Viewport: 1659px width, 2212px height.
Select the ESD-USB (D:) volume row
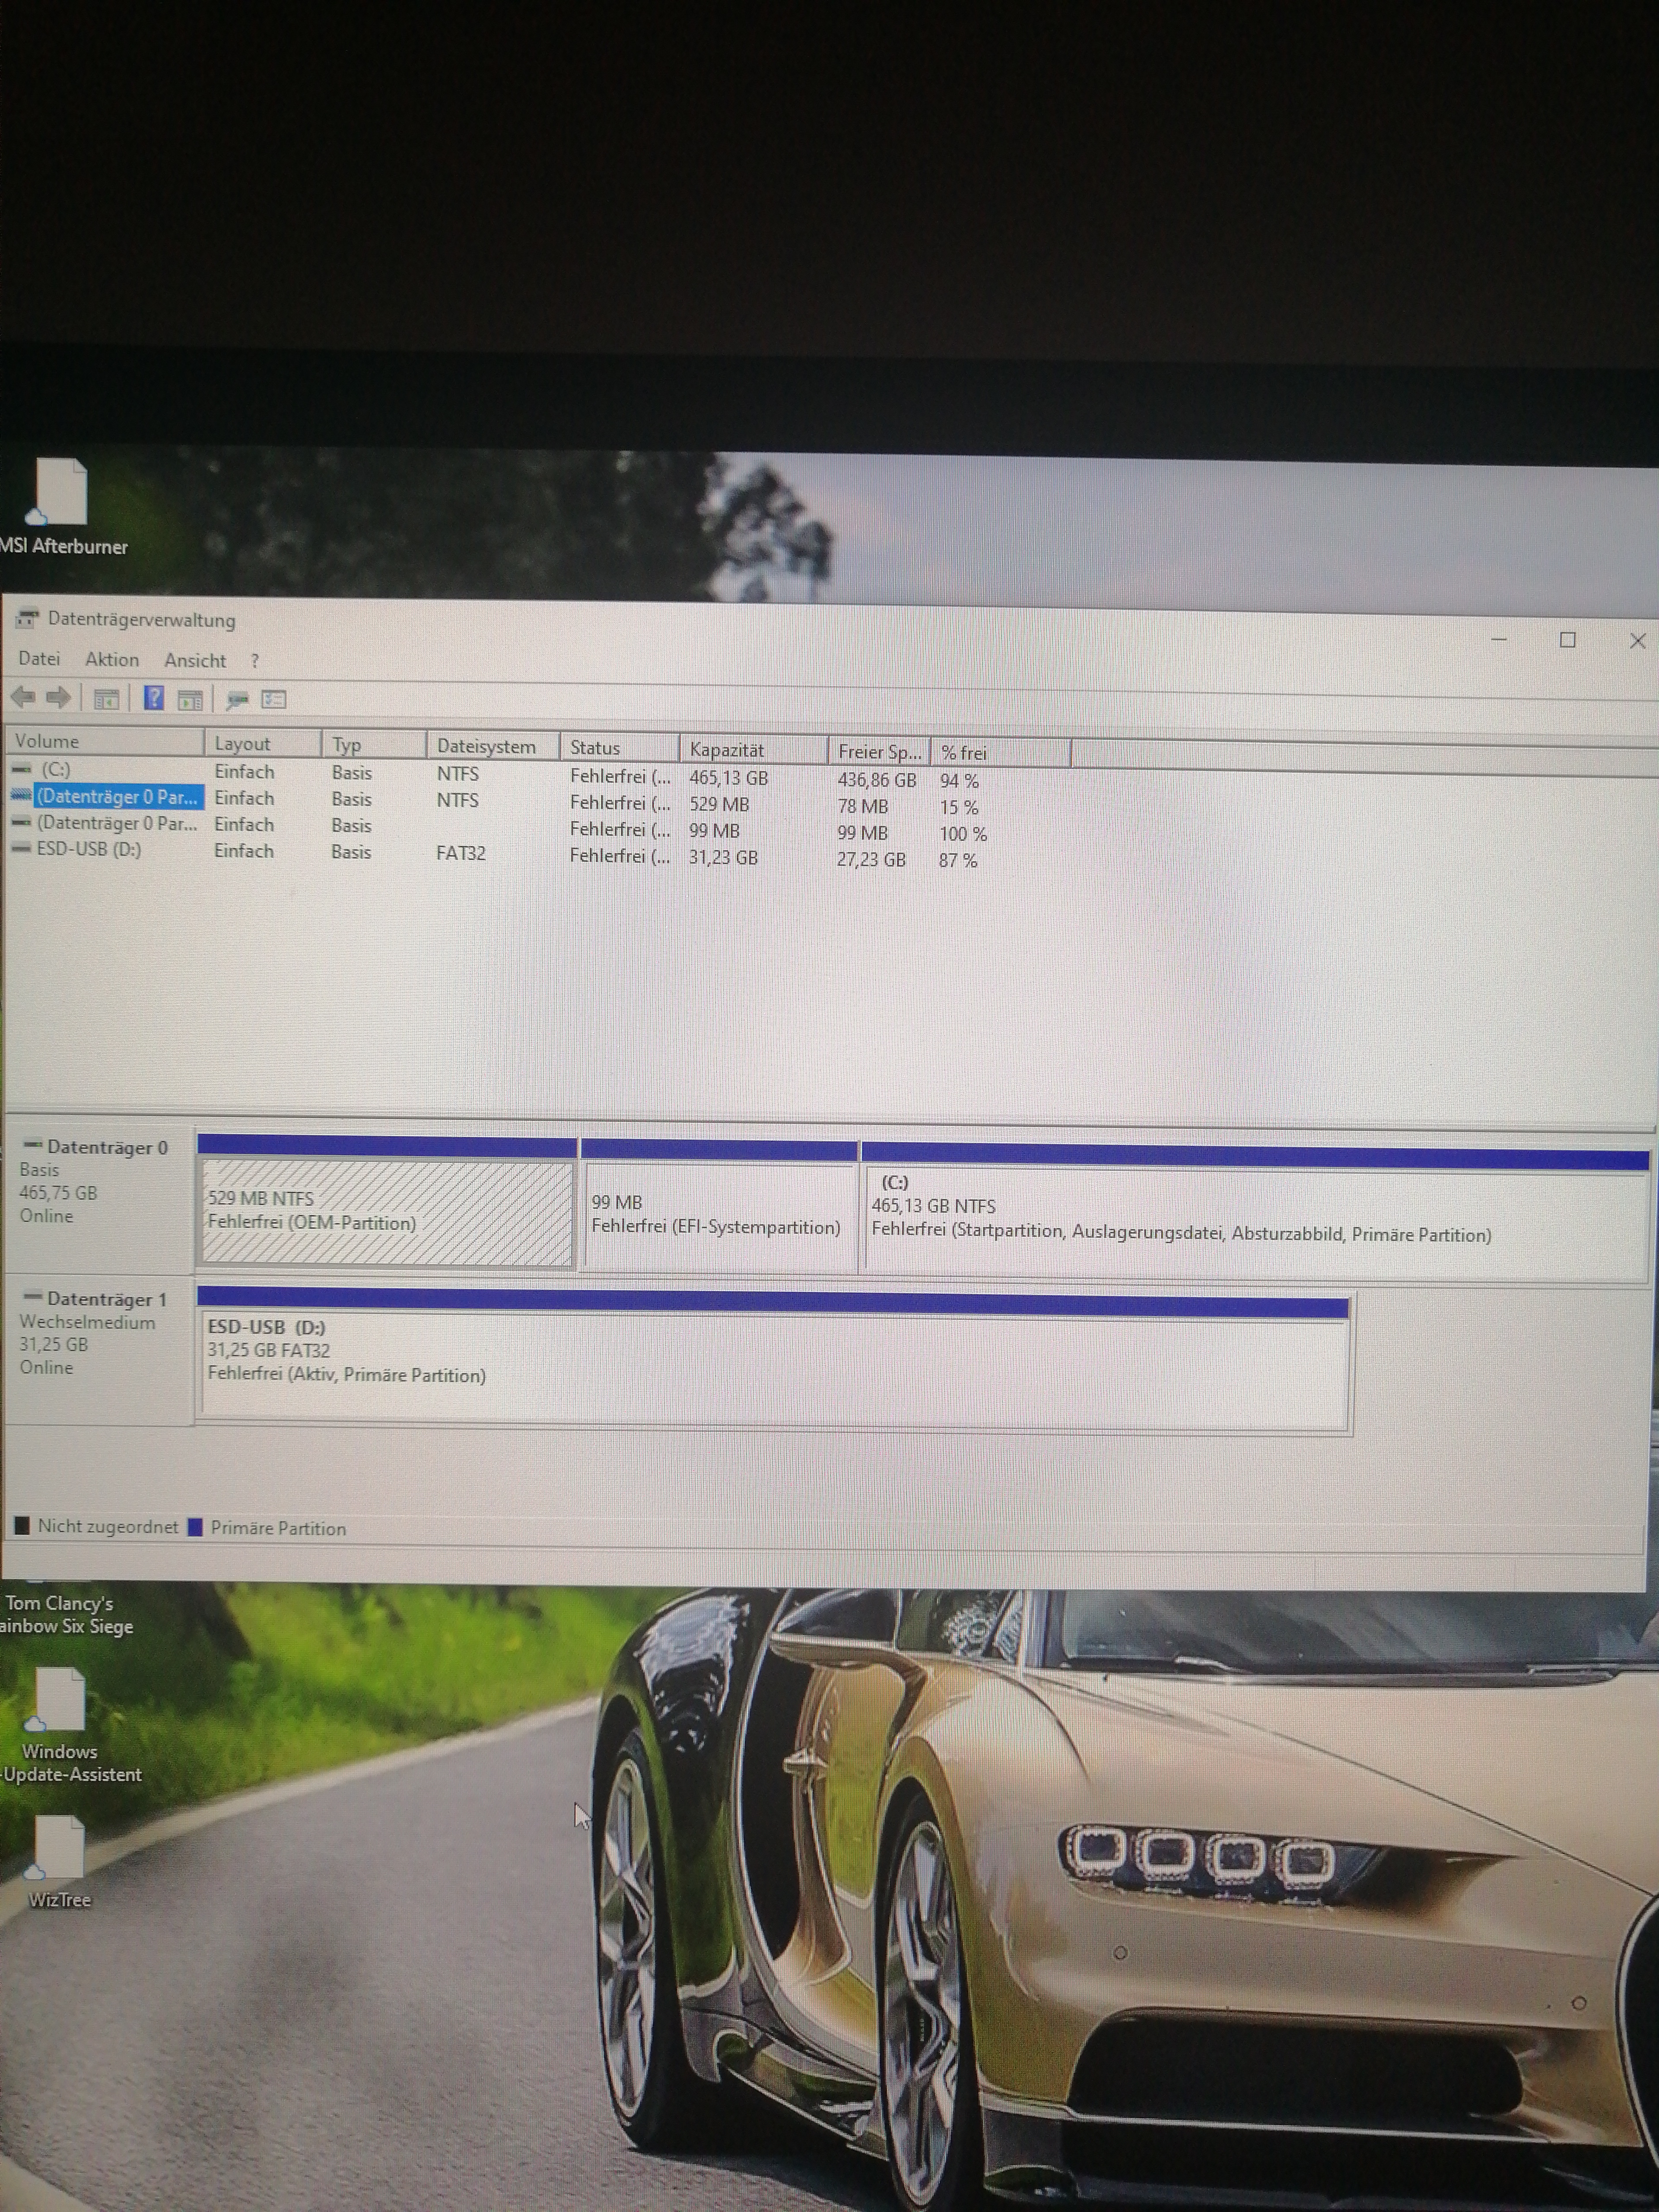pos(89,849)
